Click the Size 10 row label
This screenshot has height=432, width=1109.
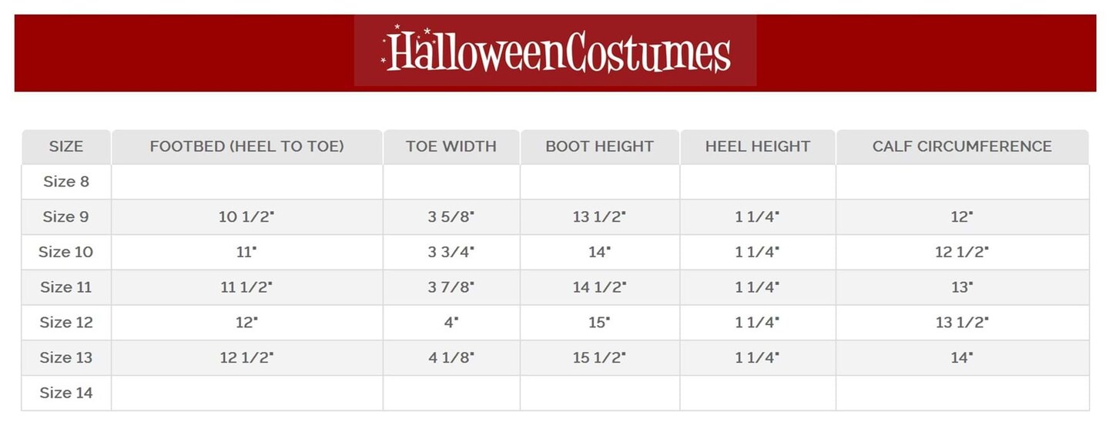[66, 252]
